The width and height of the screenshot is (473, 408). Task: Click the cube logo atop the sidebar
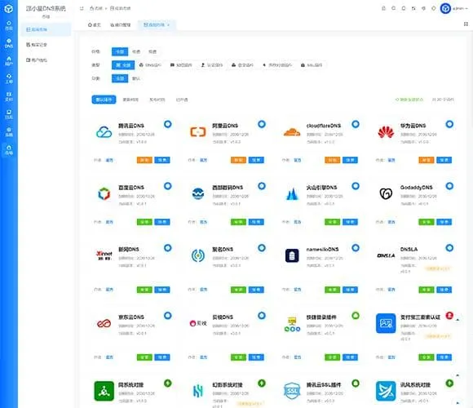tap(9, 9)
